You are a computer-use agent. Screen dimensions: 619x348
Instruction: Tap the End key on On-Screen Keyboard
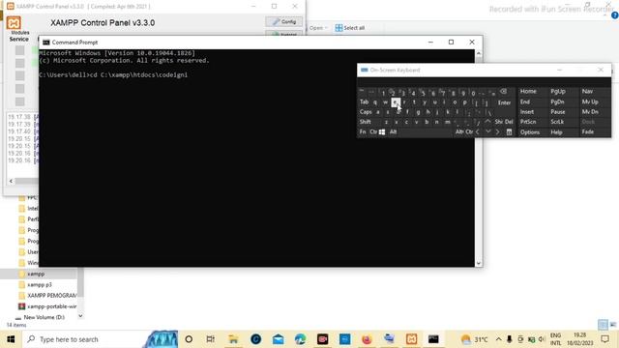pyautogui.click(x=524, y=101)
